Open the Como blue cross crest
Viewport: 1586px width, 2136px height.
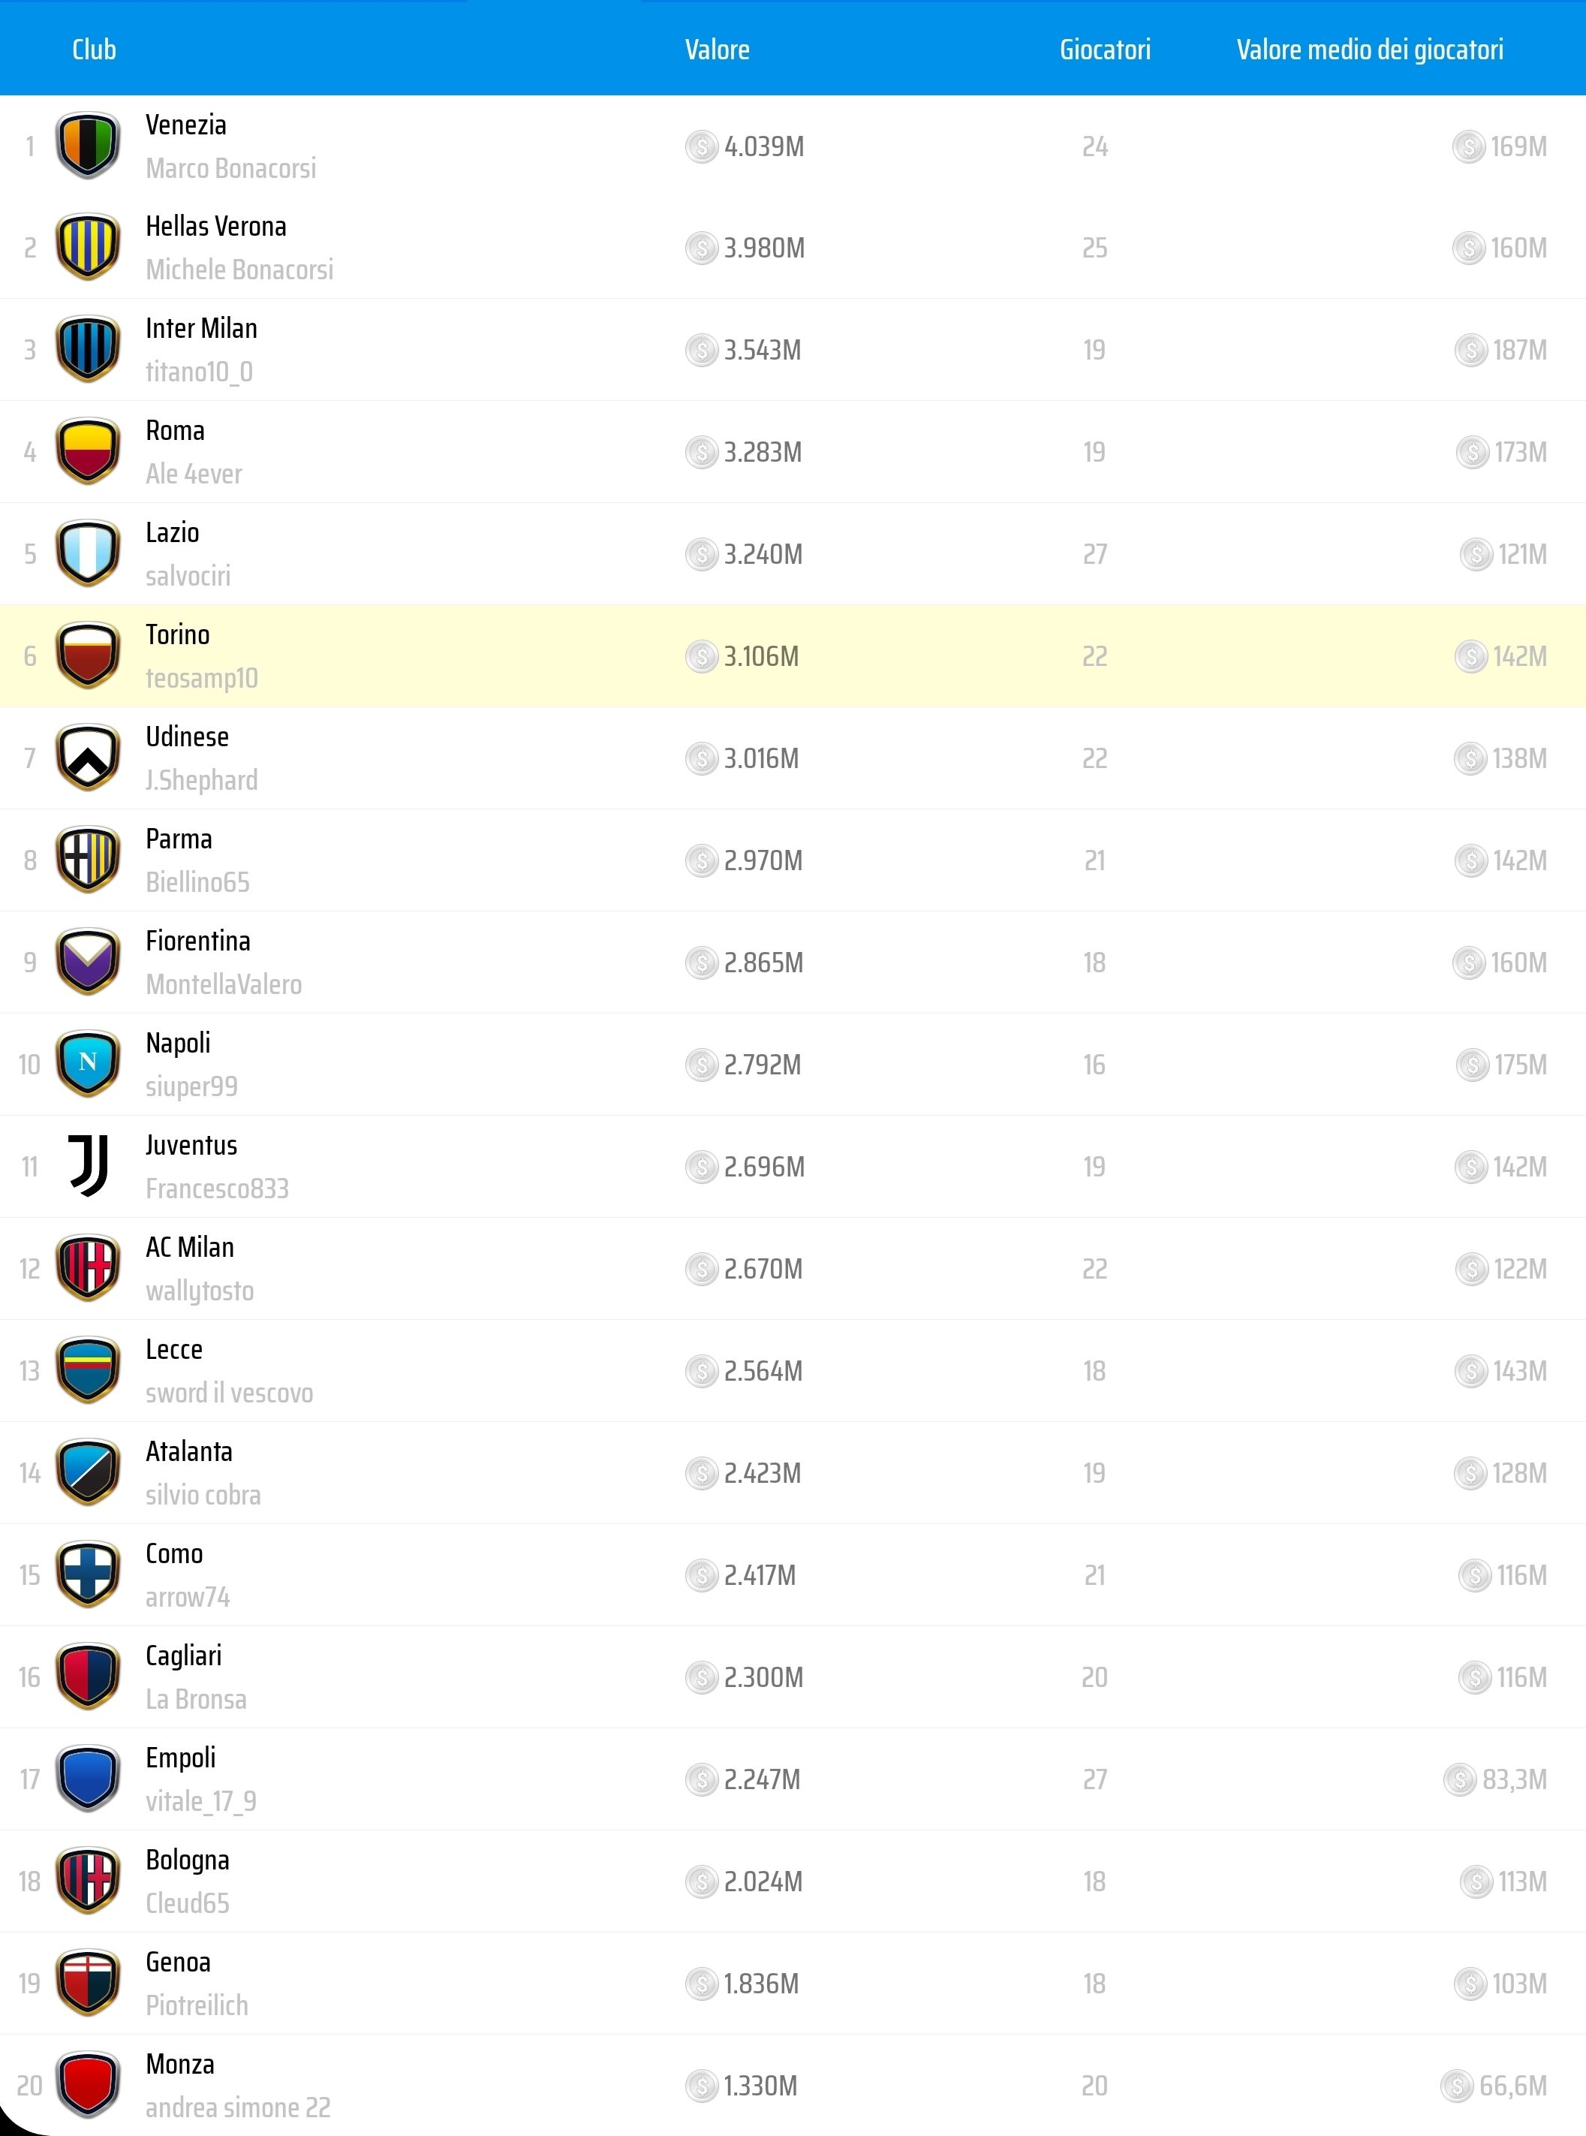click(87, 1574)
